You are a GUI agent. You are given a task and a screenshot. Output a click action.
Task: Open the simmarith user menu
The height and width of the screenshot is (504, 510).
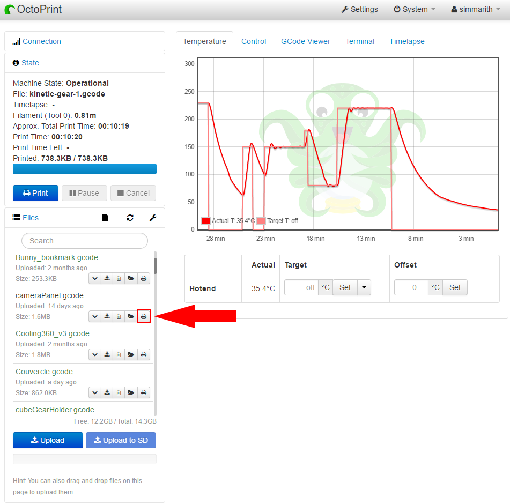pos(475,10)
